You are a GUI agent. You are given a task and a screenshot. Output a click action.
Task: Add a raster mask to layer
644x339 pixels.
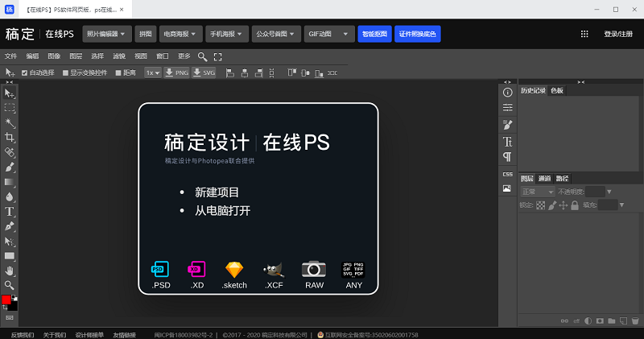[x=600, y=321]
